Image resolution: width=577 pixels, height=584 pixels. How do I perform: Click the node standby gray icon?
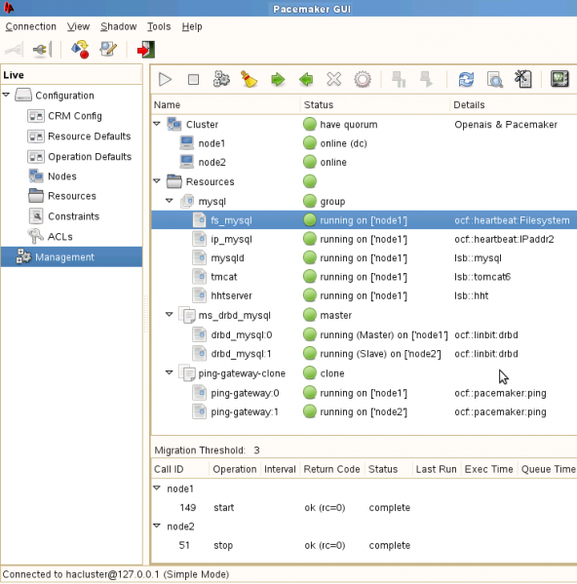[x=399, y=79]
